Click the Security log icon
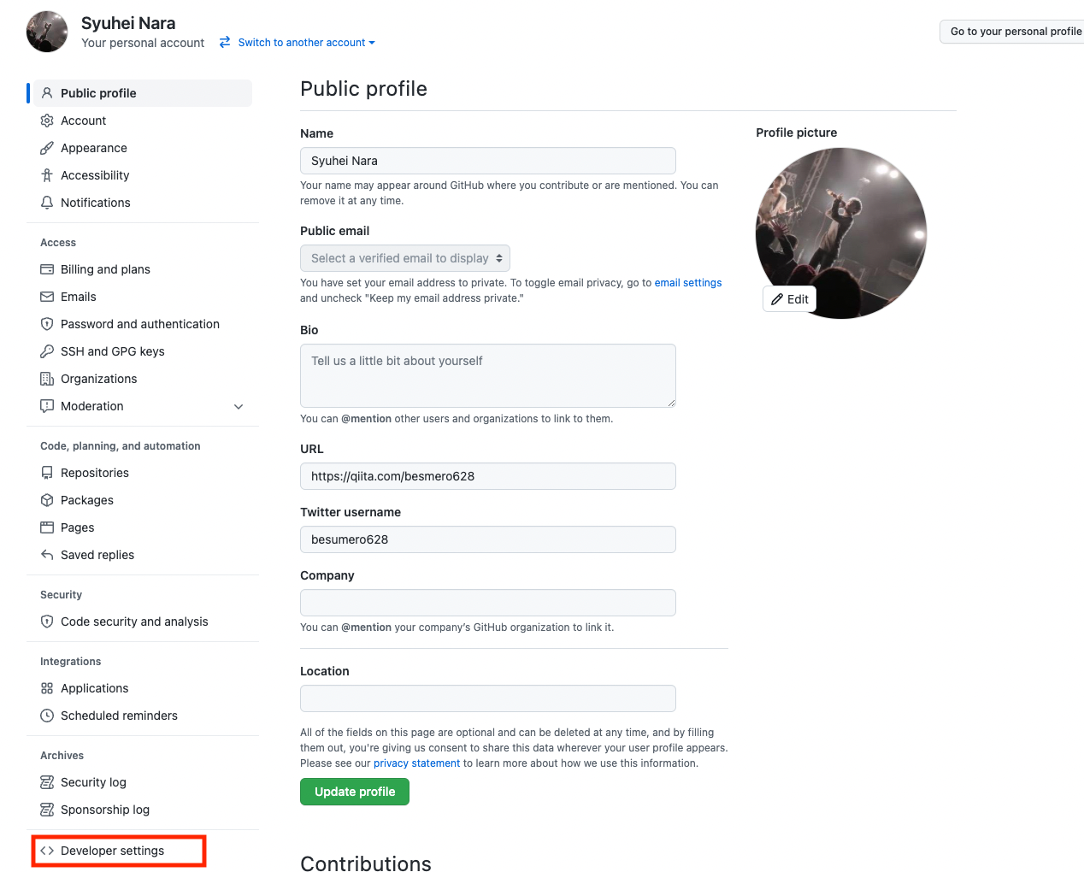 coord(47,782)
